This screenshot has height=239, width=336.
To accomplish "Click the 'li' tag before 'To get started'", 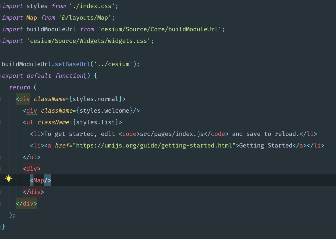I will 37,134.
